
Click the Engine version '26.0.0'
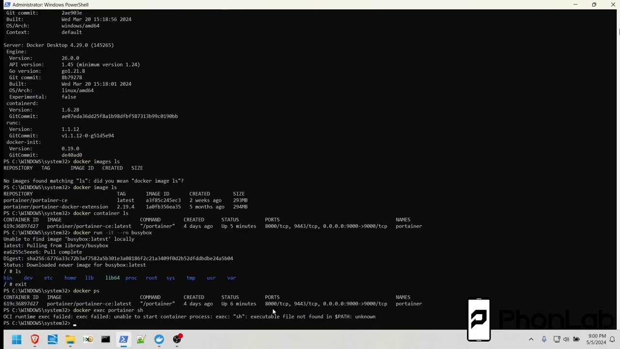(70, 58)
